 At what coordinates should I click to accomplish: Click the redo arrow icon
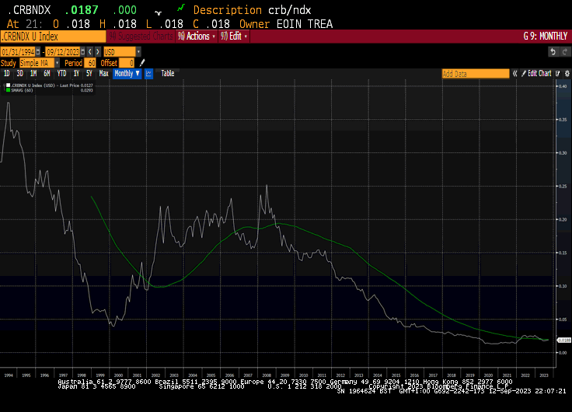[564, 51]
